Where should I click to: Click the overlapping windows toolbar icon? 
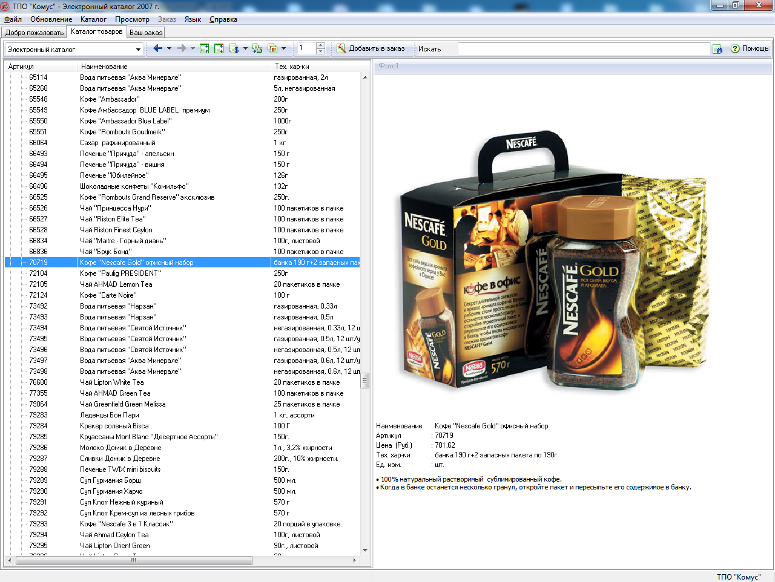[272, 48]
